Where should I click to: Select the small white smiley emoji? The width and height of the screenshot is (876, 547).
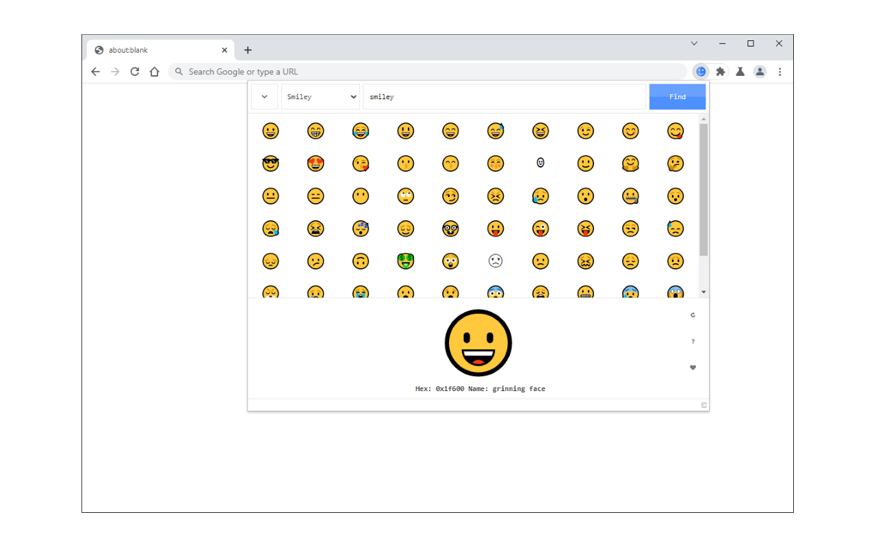pos(541,163)
